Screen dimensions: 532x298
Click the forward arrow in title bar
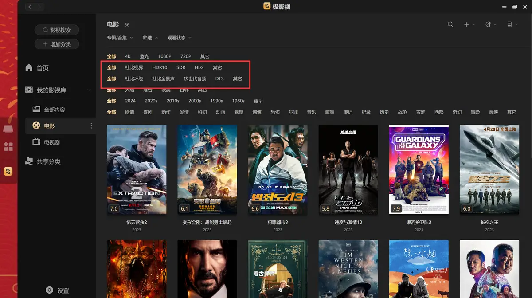(39, 7)
